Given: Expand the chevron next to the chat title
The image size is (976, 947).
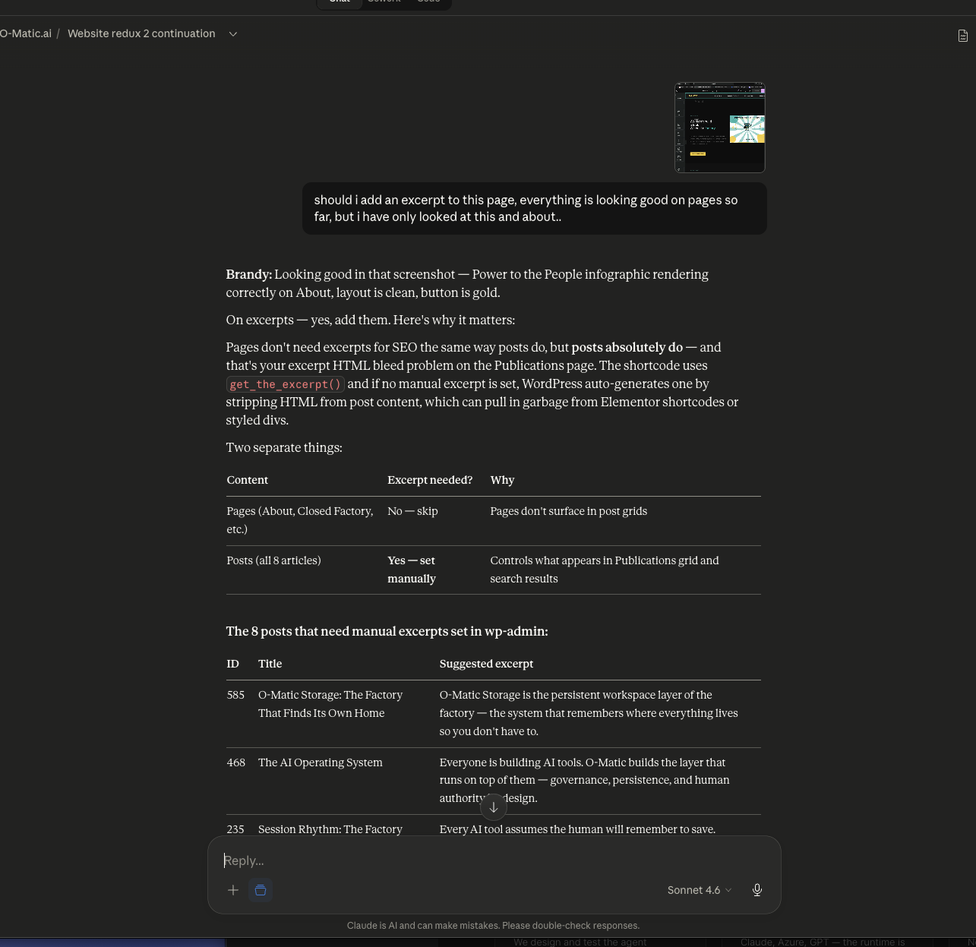Looking at the screenshot, I should tap(233, 34).
